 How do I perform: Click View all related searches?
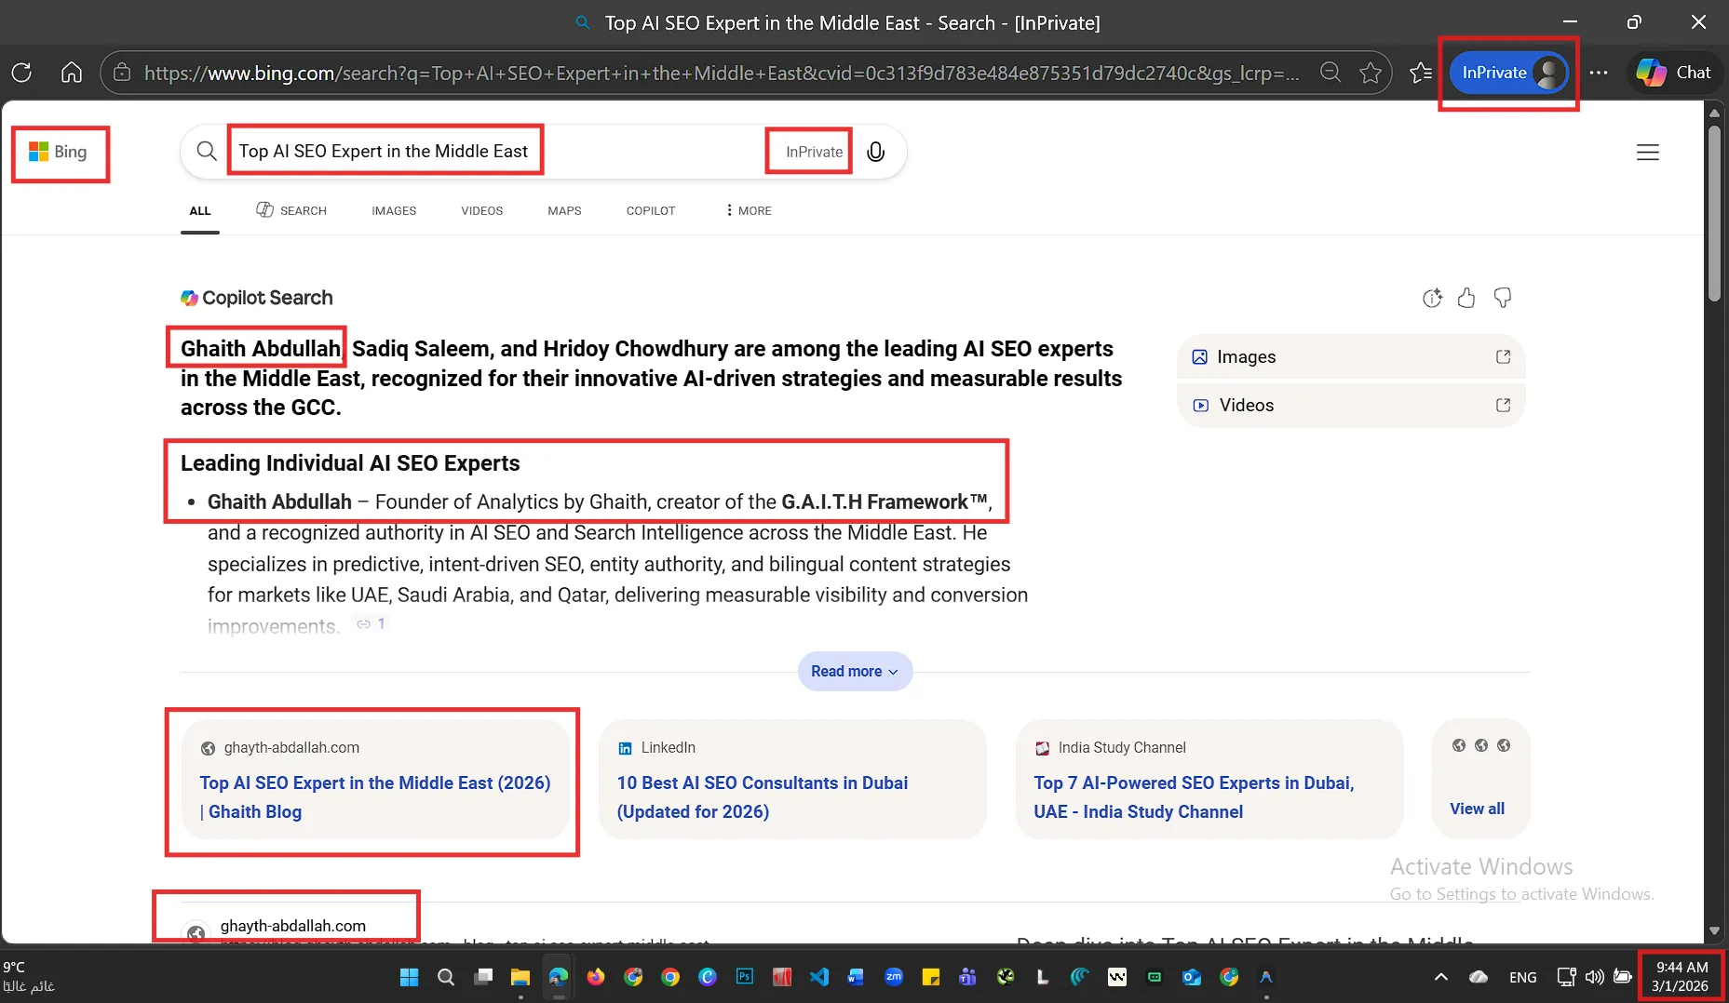pyautogui.click(x=1477, y=809)
